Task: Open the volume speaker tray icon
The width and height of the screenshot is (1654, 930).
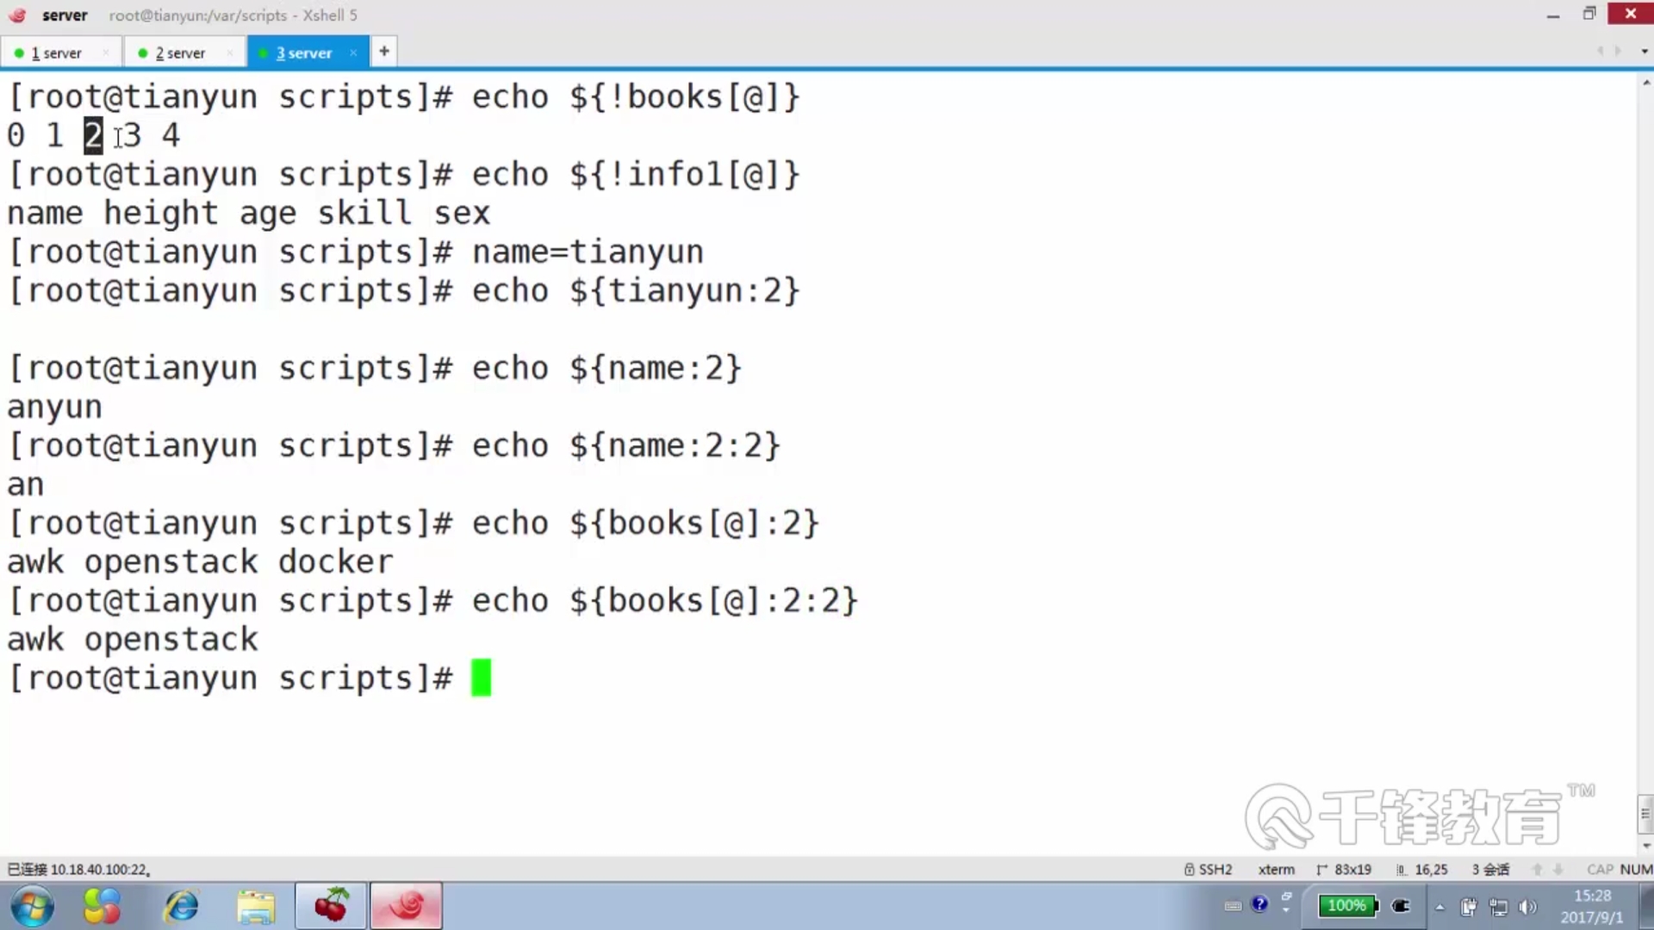Action: (x=1527, y=907)
